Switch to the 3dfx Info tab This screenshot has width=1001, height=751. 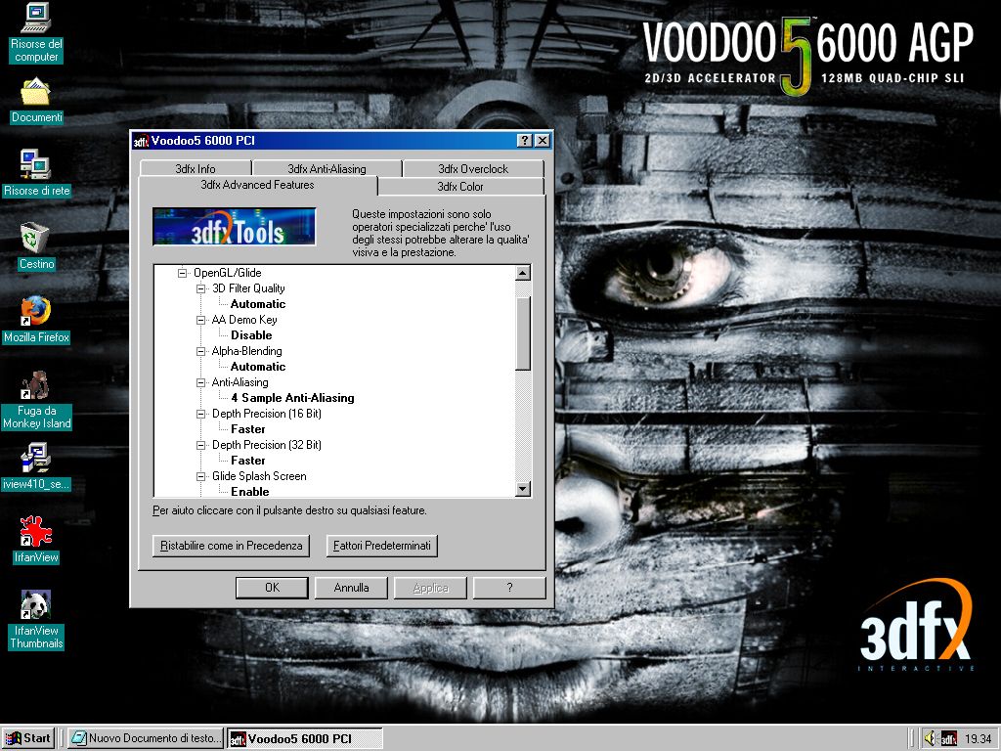tap(196, 168)
